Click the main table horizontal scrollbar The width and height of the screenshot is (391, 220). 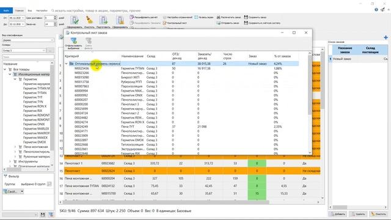tap(189, 202)
